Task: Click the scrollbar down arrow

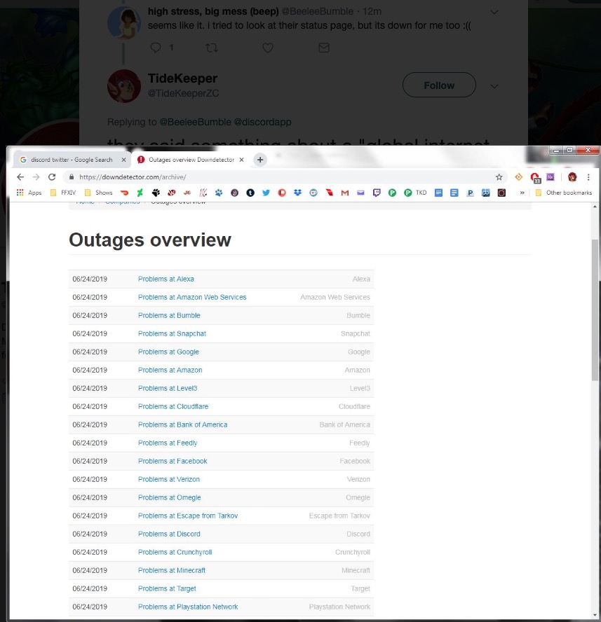Action: point(594,615)
